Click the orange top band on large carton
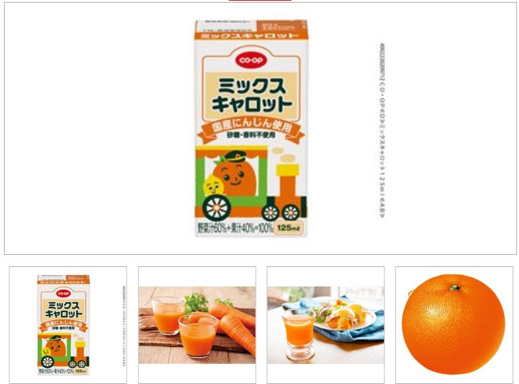The width and height of the screenshot is (519, 384). click(251, 36)
